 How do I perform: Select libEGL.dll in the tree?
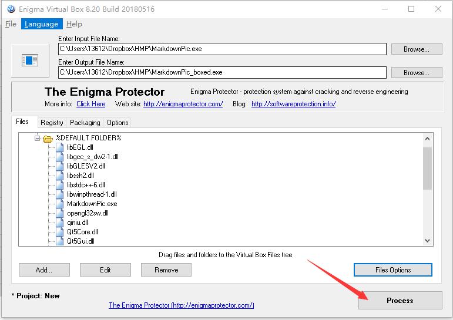click(x=80, y=147)
